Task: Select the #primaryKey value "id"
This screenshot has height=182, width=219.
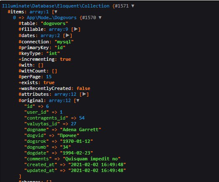Action: click(x=60, y=47)
